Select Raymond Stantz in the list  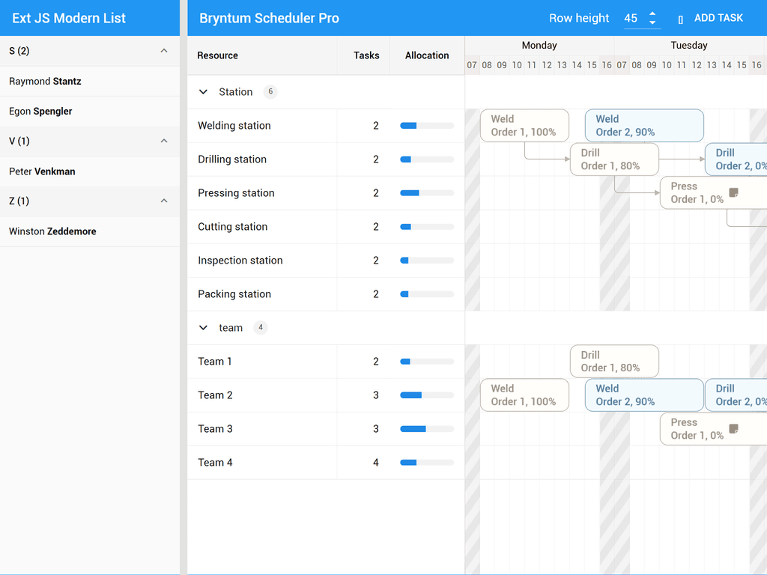[x=45, y=81]
